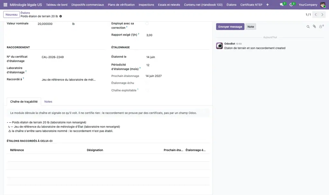Screen dimensions: 329x195
Task: Attach a file with paperclip icon
Action: 314,26
